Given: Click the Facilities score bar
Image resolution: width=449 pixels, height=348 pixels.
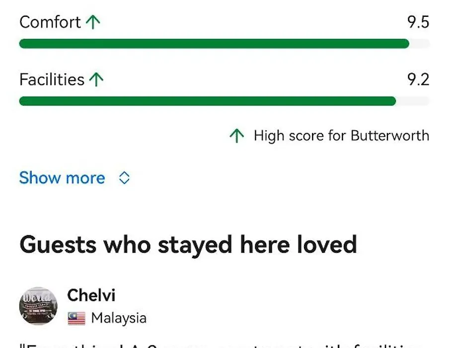Looking at the screenshot, I should click(x=224, y=101).
